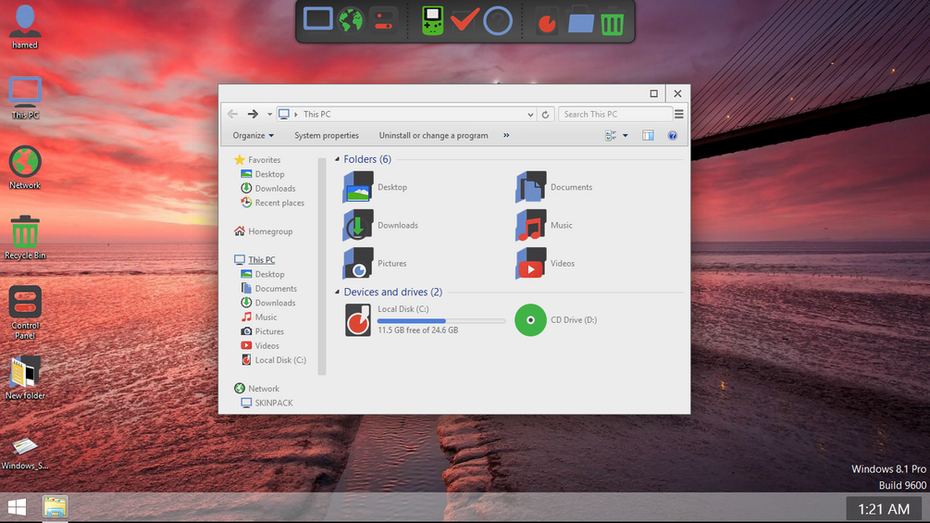Open the globe Network icon in the top dock
Viewport: 930px width, 523px height.
coord(351,20)
